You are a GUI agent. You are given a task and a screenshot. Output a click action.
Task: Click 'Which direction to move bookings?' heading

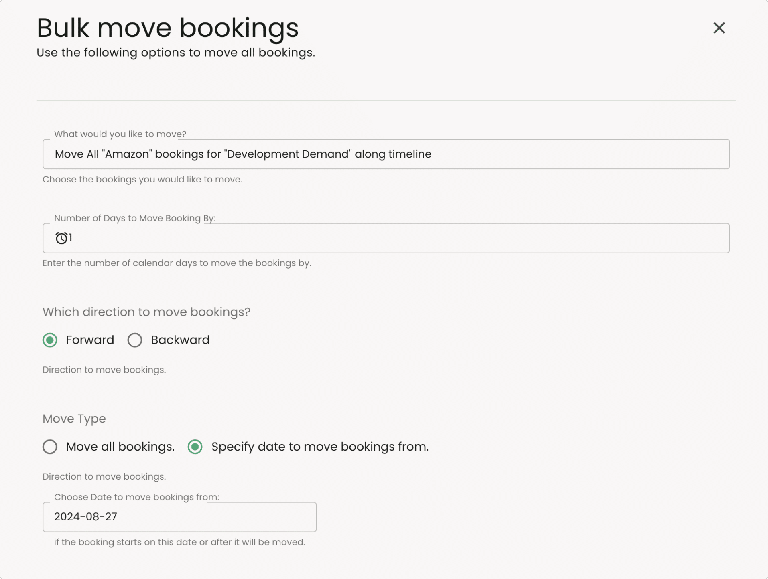point(146,312)
